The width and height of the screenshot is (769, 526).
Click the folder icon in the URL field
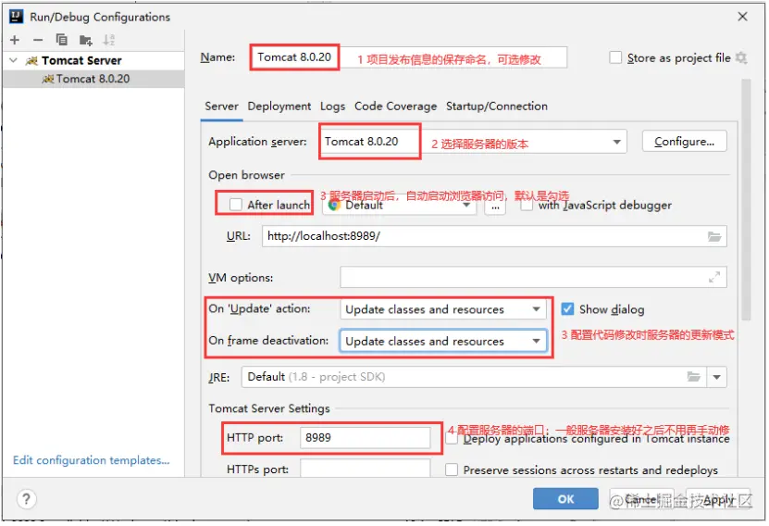pos(714,236)
